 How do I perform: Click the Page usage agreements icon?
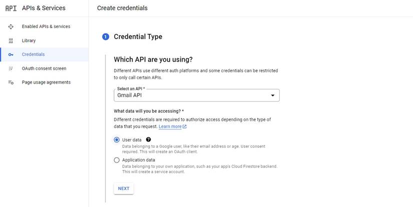pos(11,82)
